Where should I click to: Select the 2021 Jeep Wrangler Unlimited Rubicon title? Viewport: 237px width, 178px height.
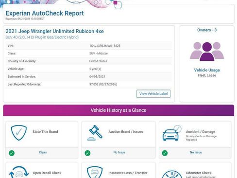point(54,31)
